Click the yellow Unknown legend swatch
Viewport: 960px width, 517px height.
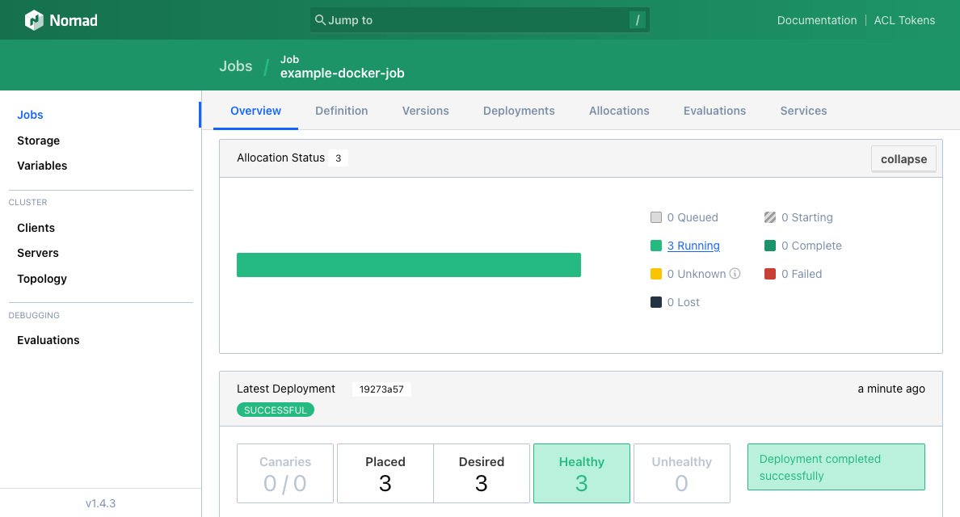[x=656, y=274]
